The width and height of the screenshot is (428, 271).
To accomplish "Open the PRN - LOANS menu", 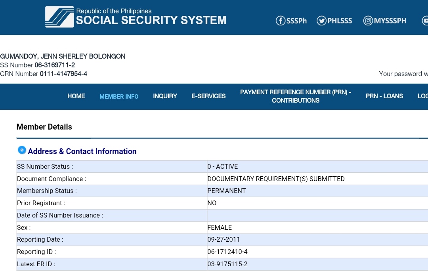I will (384, 96).
